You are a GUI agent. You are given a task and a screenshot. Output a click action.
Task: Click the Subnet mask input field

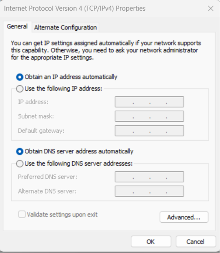coord(149,116)
